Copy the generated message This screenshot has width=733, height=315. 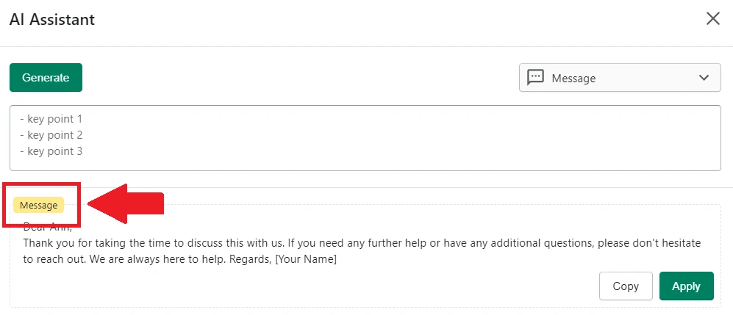(x=626, y=286)
